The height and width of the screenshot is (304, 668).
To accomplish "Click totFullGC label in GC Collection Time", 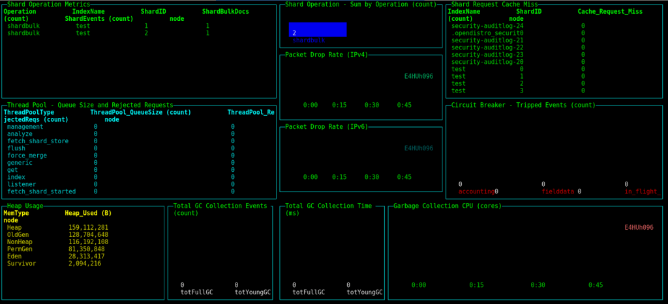I will point(309,292).
